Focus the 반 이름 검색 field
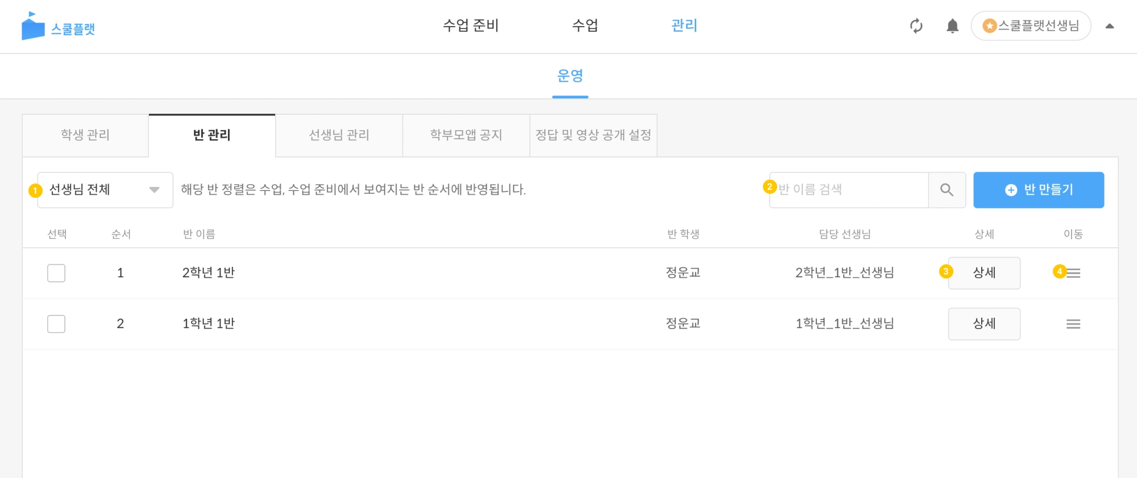 coord(849,190)
